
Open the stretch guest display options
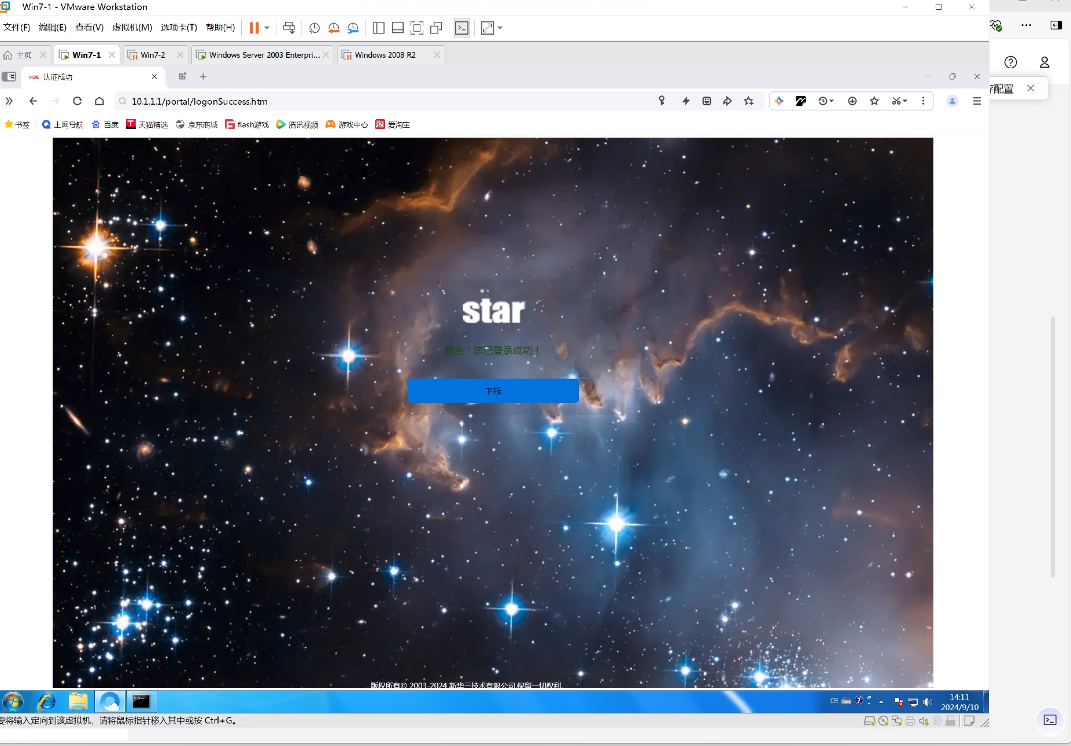pos(488,28)
